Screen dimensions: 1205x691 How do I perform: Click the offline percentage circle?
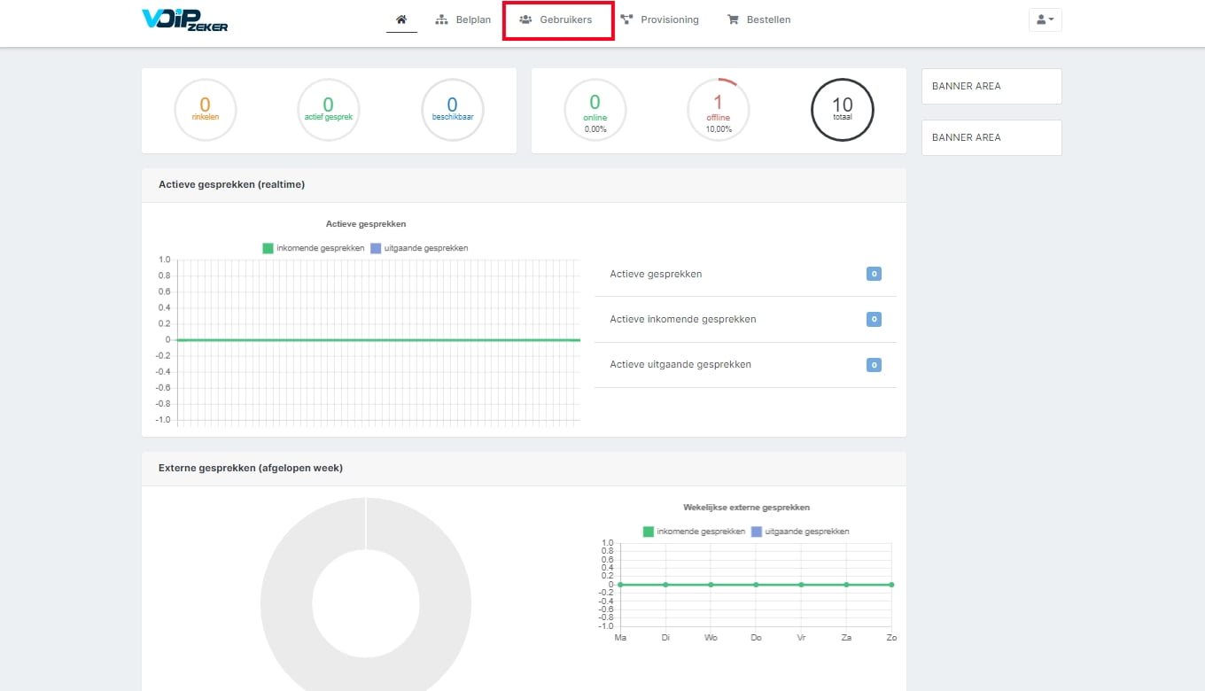719,110
